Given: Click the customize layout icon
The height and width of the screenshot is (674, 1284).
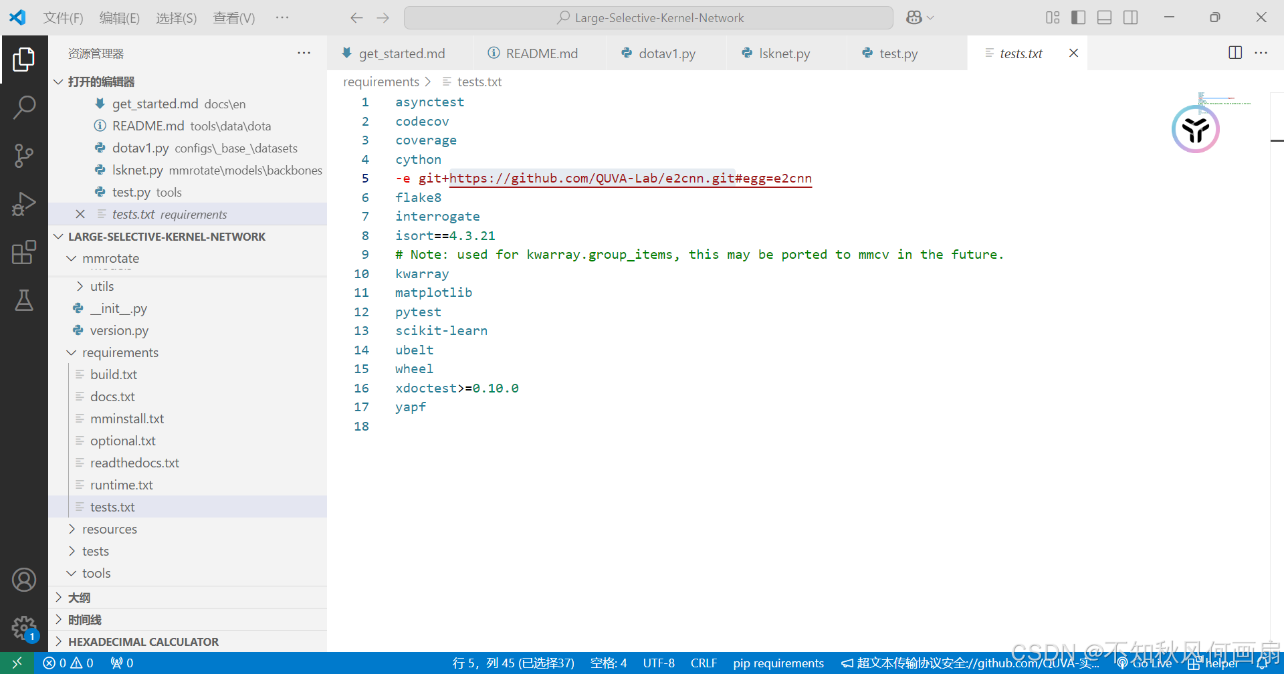Looking at the screenshot, I should (x=1053, y=18).
